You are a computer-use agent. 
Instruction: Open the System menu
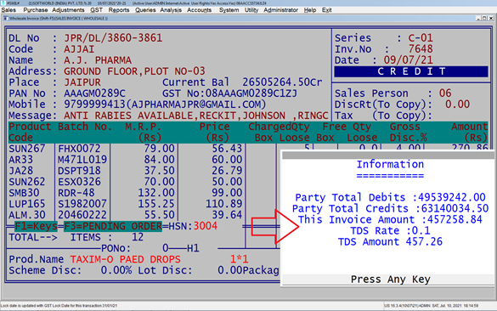(229, 10)
